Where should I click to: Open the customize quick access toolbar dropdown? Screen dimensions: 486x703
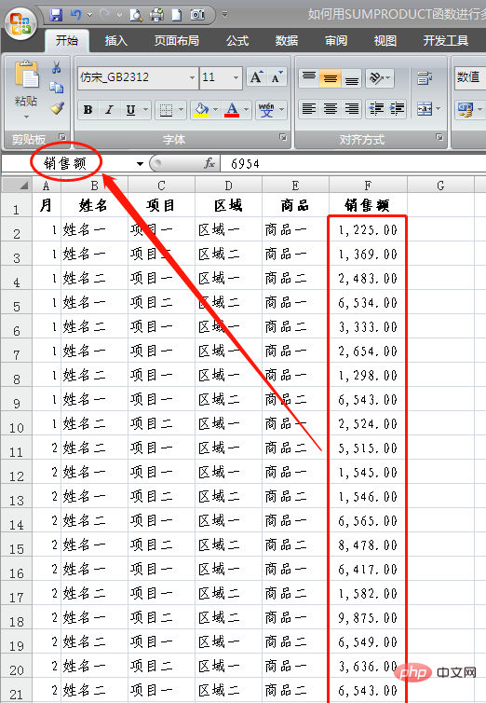coord(224,15)
